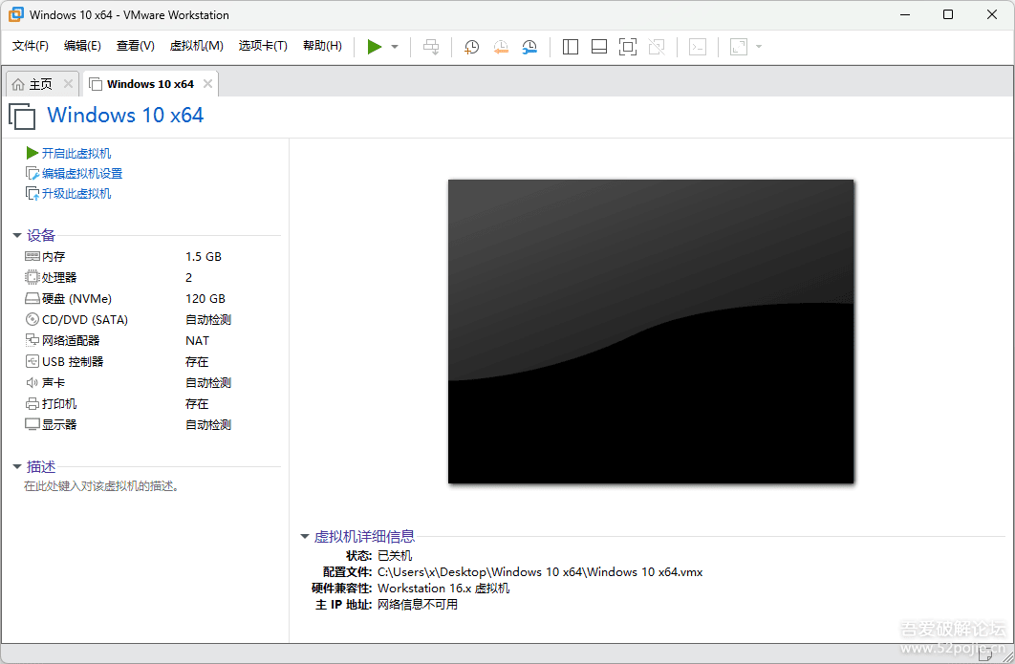Image resolution: width=1015 pixels, height=664 pixels.
Task: Open the Snapshot Manager wrench icon
Action: tap(529, 47)
